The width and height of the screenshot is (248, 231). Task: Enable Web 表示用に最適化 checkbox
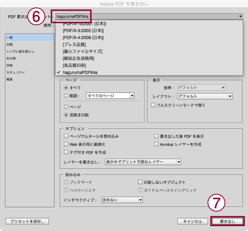66,144
